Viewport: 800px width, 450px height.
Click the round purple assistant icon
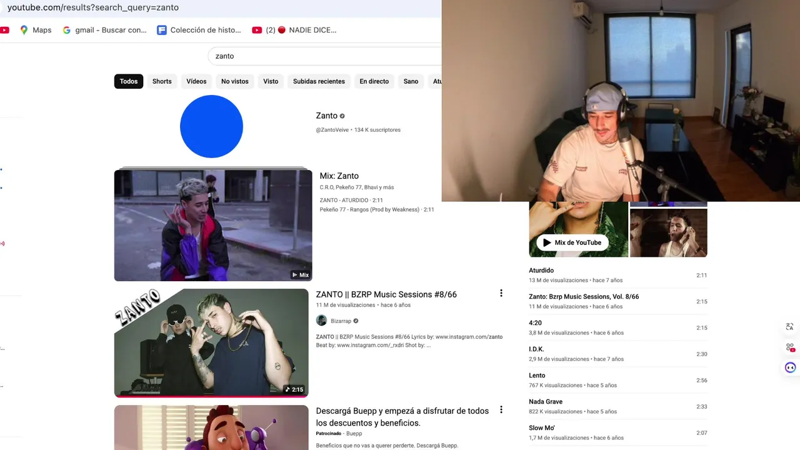click(x=790, y=367)
